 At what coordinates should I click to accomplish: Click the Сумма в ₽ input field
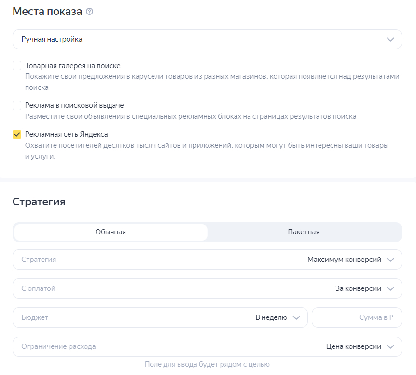357,317
